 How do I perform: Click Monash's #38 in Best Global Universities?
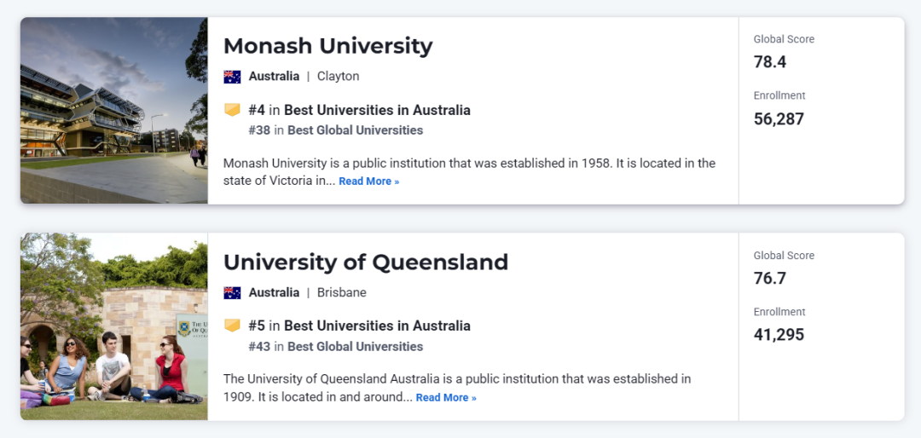(335, 130)
